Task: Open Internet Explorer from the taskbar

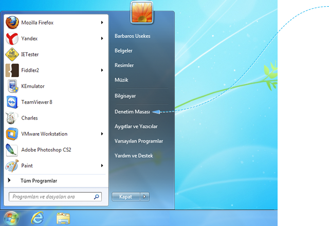Action: coord(38,218)
